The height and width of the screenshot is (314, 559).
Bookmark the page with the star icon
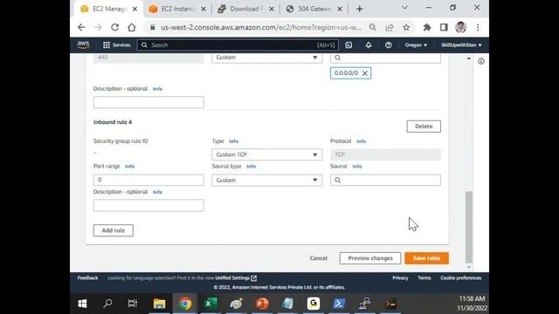point(406,27)
